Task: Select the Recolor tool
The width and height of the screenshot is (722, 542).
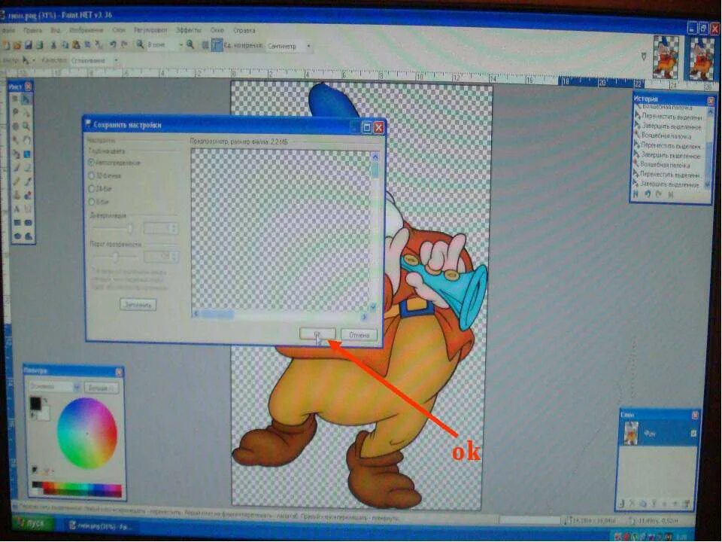Action: click(28, 195)
